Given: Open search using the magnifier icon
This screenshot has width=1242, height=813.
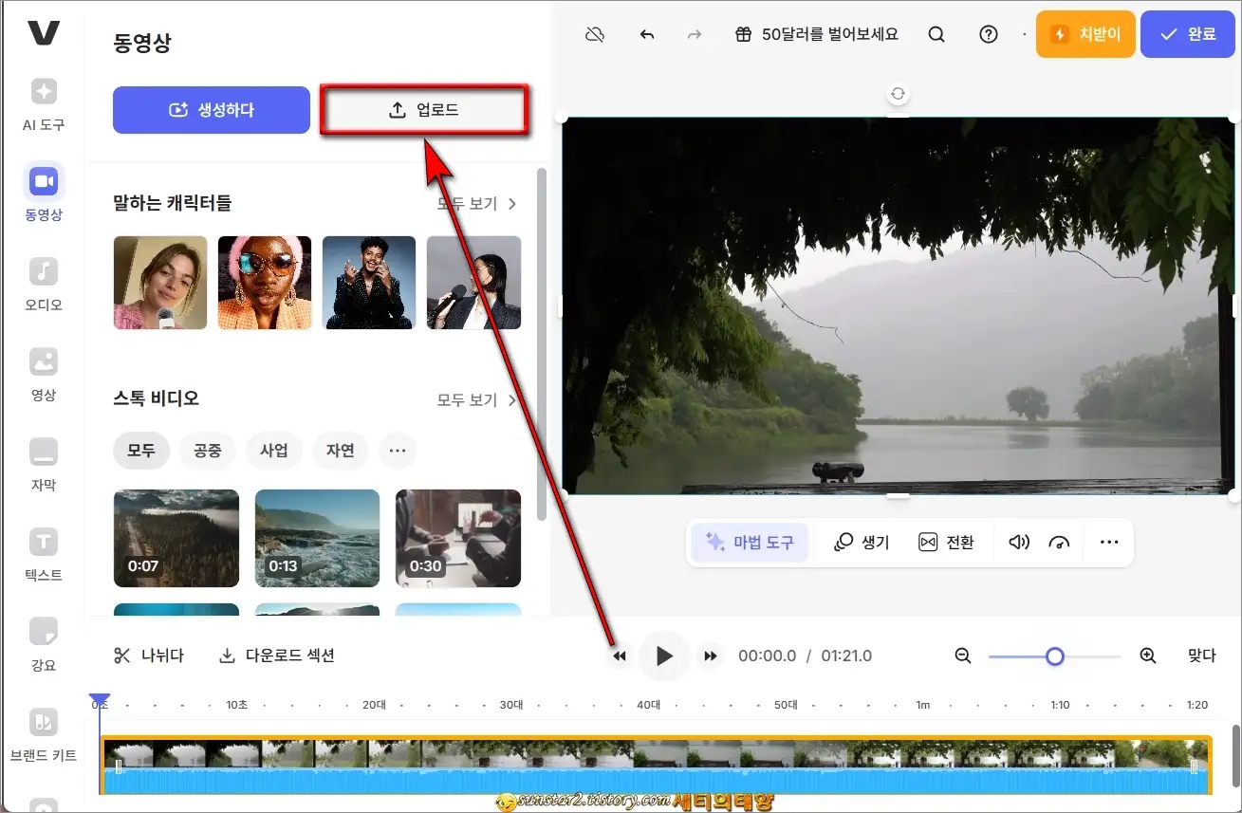Looking at the screenshot, I should (936, 33).
